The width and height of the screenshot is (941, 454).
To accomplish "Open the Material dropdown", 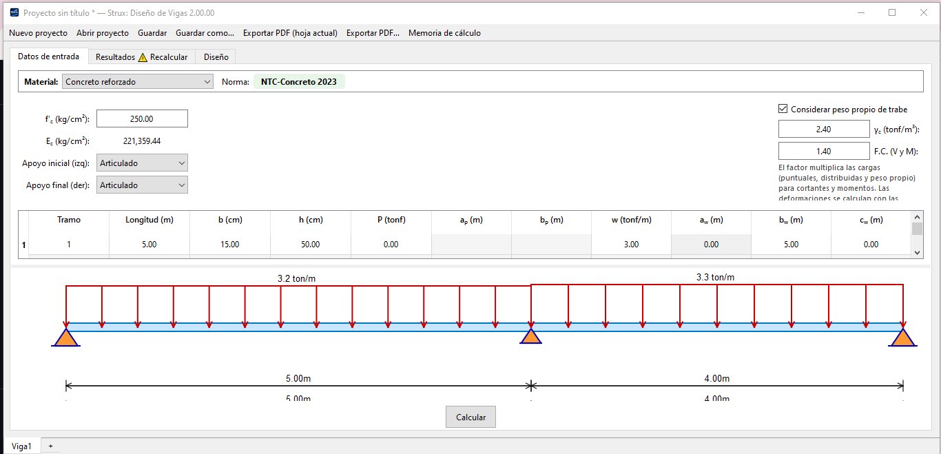I will point(138,82).
